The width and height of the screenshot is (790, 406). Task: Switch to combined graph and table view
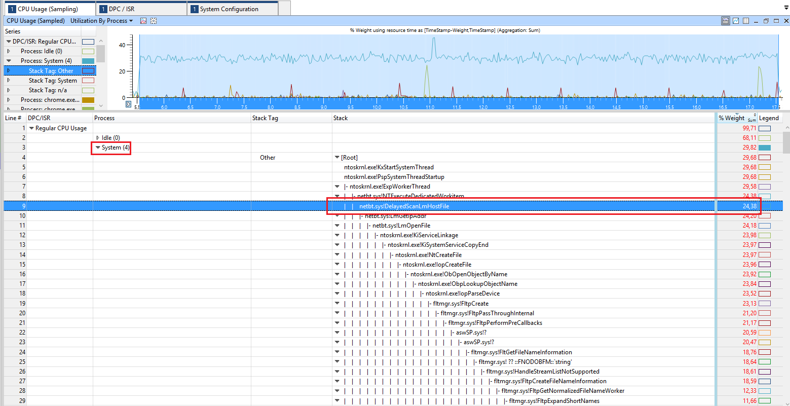[726, 21]
